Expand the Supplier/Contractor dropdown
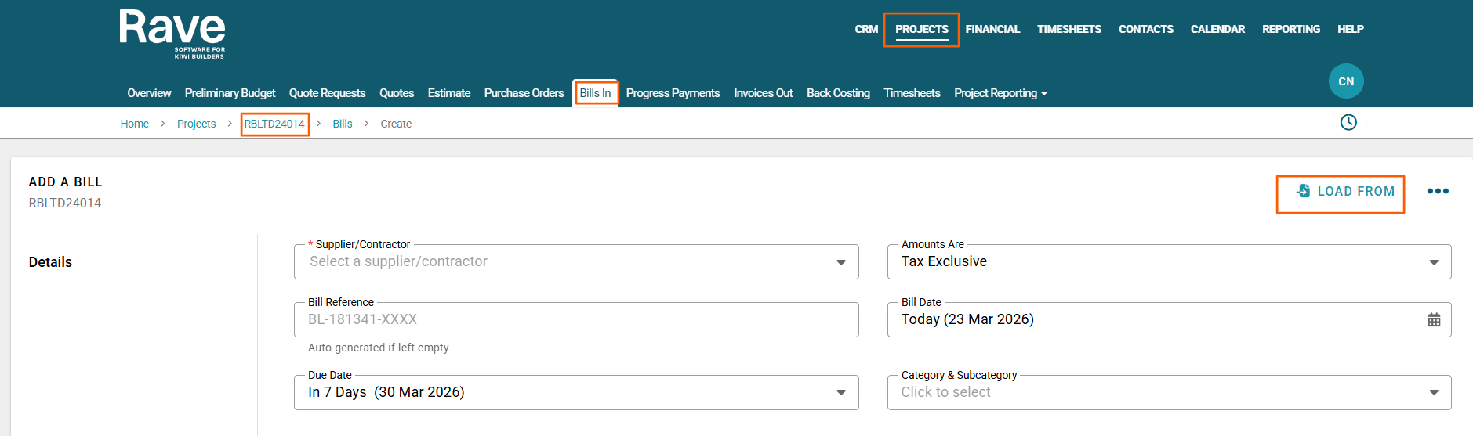This screenshot has width=1473, height=436. (x=840, y=262)
